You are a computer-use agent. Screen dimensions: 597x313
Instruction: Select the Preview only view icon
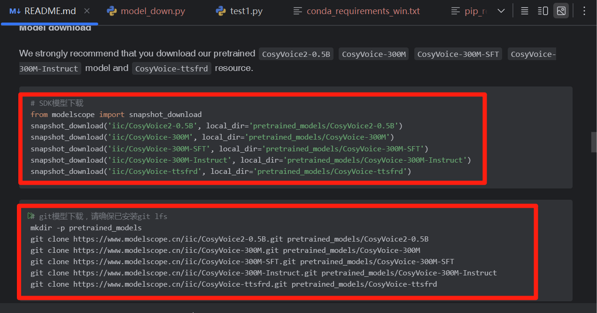[x=561, y=10]
